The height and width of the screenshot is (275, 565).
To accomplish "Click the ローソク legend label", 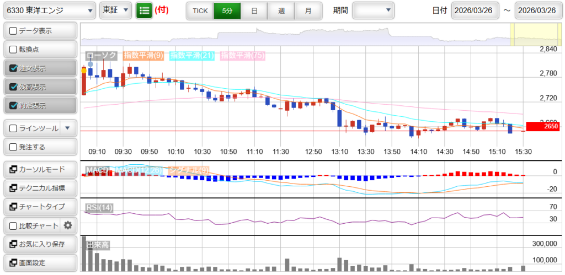I will (102, 55).
